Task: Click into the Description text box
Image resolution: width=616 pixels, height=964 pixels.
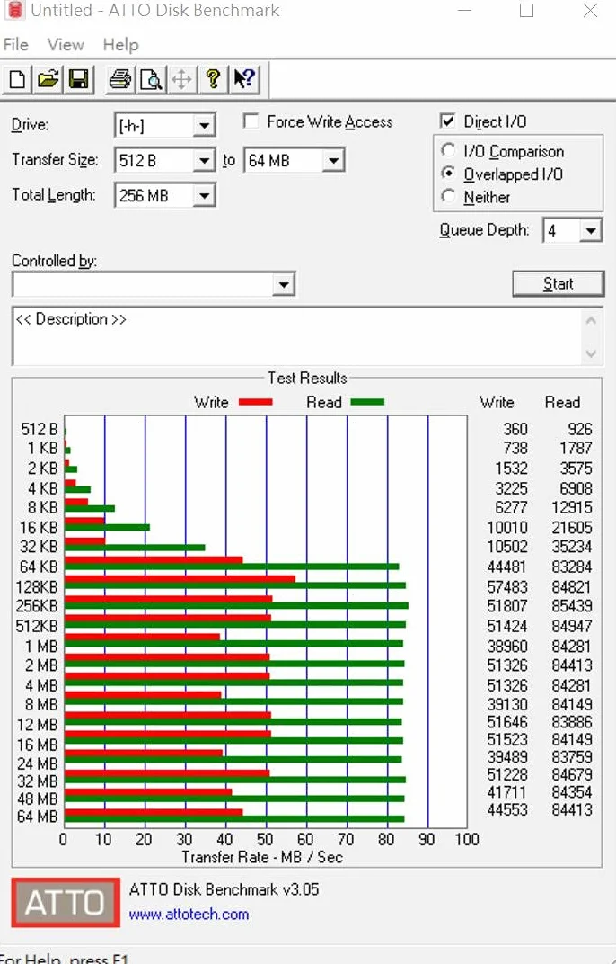Action: [298, 336]
